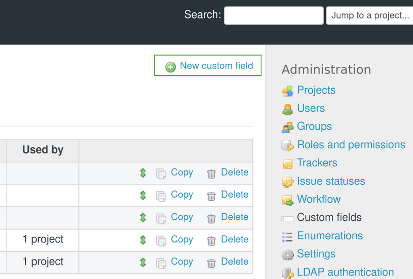This screenshot has height=279, width=413.
Task: Click the Roles and permissions icon
Action: pyautogui.click(x=288, y=145)
